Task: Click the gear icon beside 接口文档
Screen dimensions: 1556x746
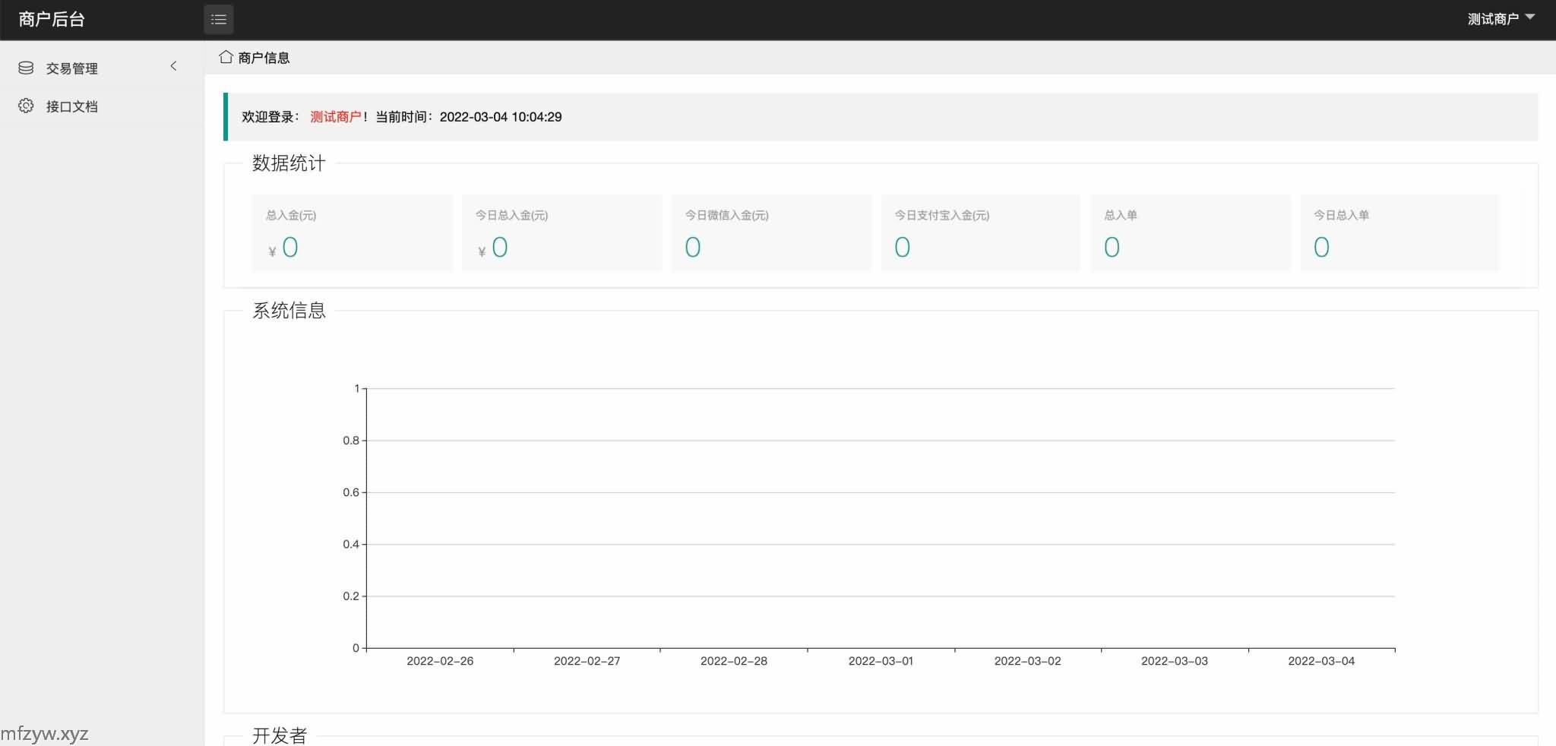Action: [x=26, y=106]
